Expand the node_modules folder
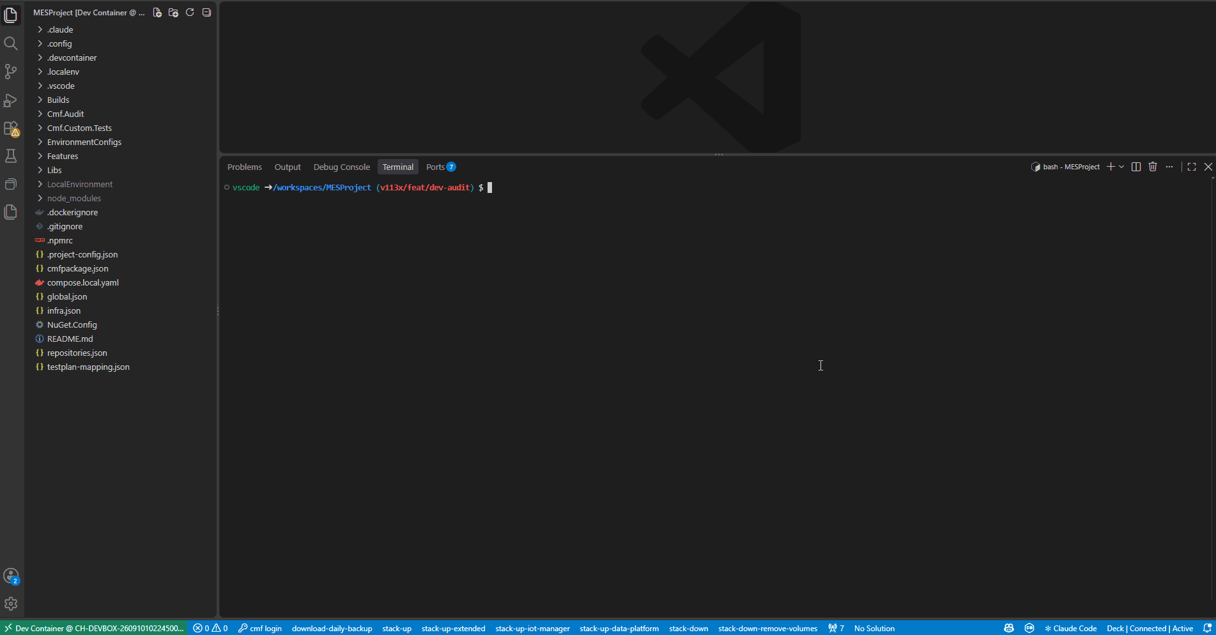The height and width of the screenshot is (635, 1216). 120,198
